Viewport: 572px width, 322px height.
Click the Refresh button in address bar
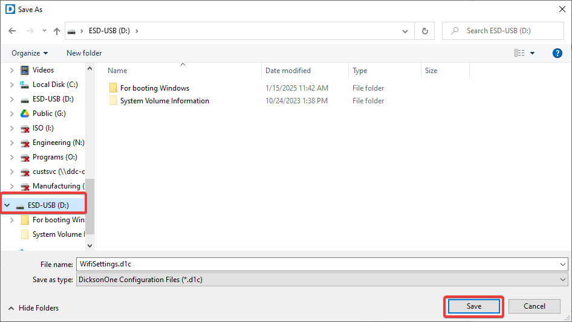tap(424, 31)
